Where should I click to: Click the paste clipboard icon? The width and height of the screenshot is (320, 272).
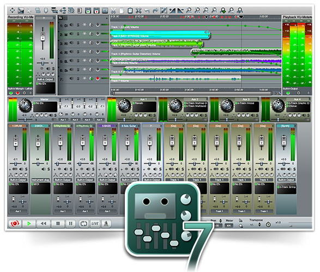tap(130, 10)
